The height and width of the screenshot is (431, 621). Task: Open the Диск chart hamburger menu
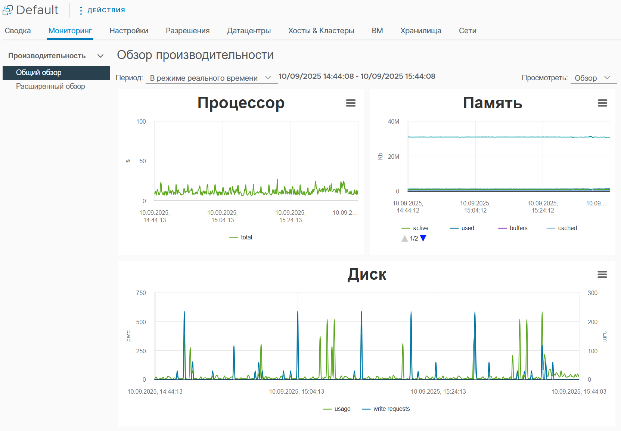pos(602,275)
